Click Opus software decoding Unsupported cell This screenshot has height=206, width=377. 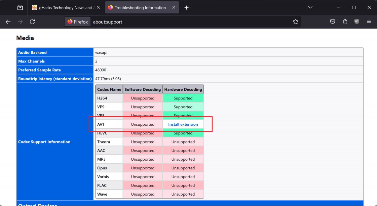coord(143,168)
